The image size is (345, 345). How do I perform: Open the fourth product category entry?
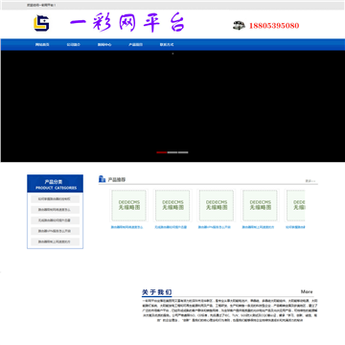pos(56,231)
